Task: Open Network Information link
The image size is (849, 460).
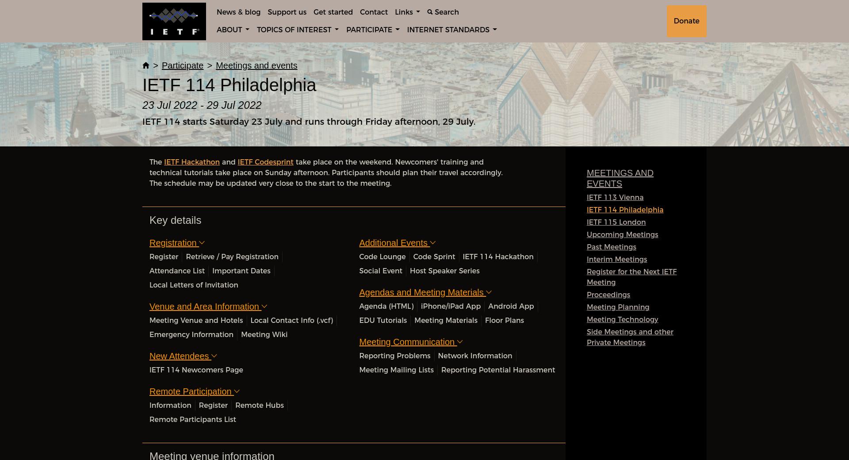Action: pos(475,356)
